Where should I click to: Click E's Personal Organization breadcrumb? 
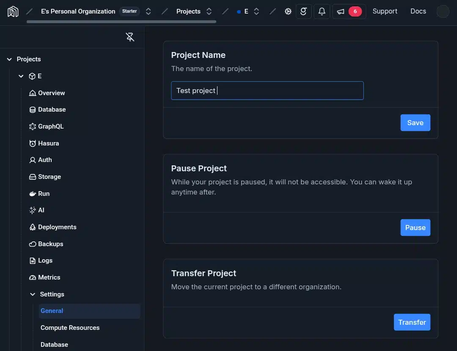pyautogui.click(x=78, y=11)
